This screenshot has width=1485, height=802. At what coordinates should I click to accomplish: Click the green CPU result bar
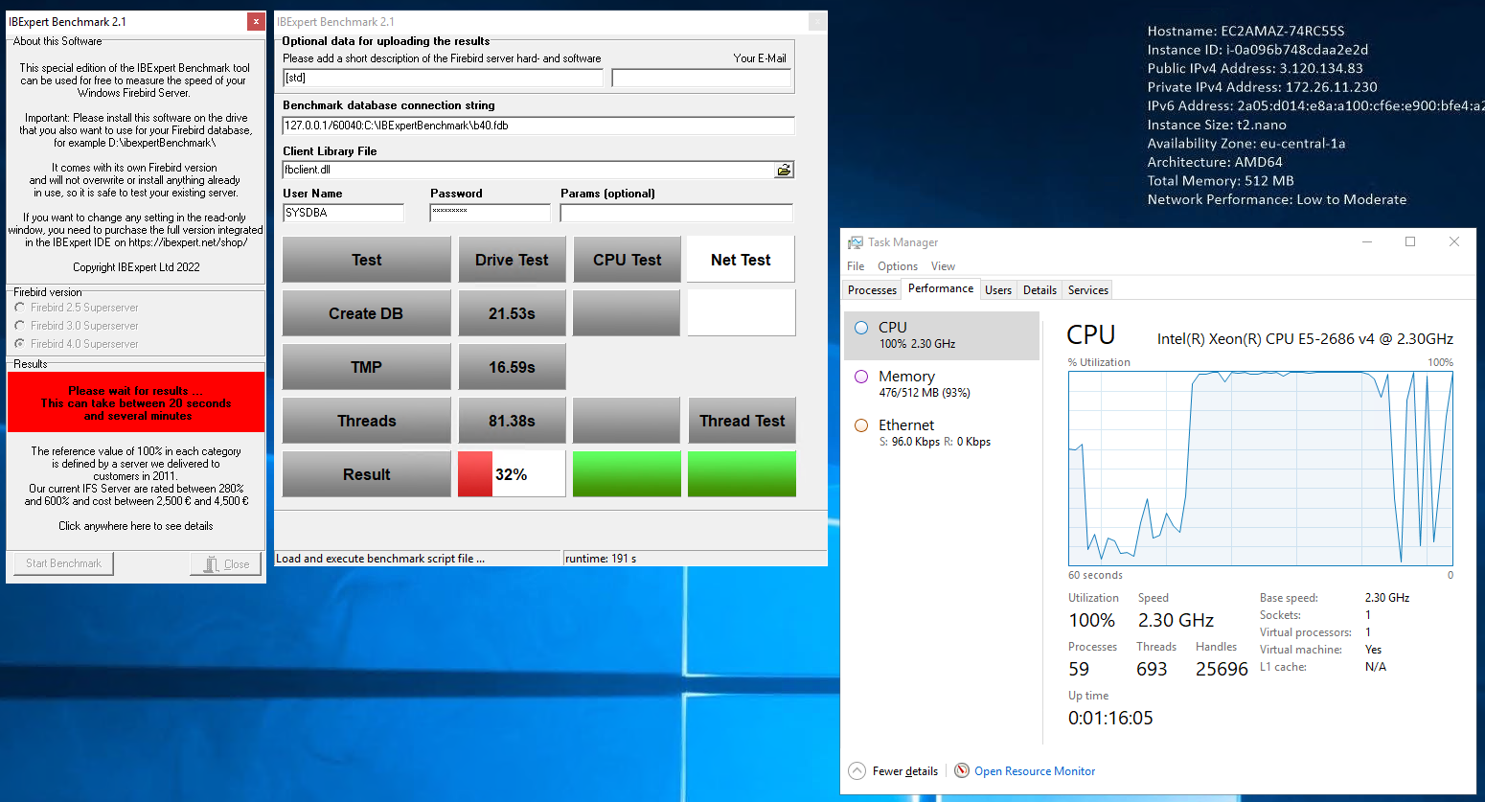pyautogui.click(x=627, y=474)
